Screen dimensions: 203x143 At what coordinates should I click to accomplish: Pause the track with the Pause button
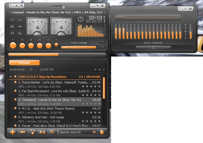[x=22, y=46]
